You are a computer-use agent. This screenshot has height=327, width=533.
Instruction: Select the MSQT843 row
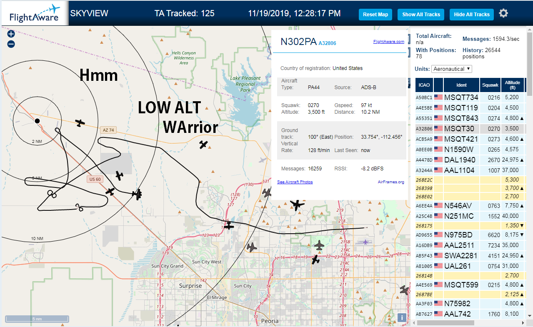[x=470, y=118]
